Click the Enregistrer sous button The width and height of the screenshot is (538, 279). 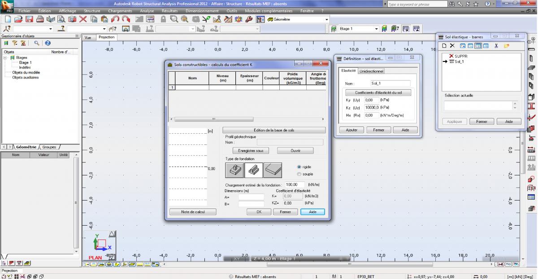pos(251,151)
